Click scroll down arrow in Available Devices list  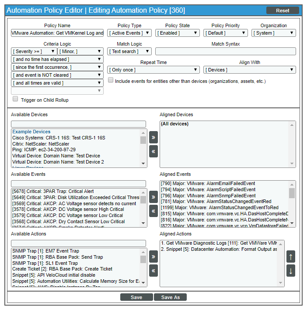pyautogui.click(x=143, y=164)
